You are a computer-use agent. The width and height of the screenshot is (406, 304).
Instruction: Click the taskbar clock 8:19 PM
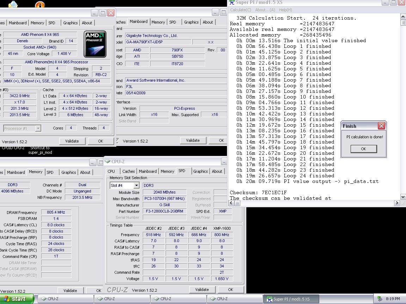tap(393, 299)
